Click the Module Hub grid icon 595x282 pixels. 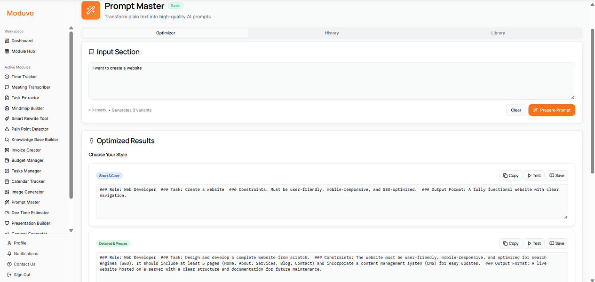tap(7, 51)
